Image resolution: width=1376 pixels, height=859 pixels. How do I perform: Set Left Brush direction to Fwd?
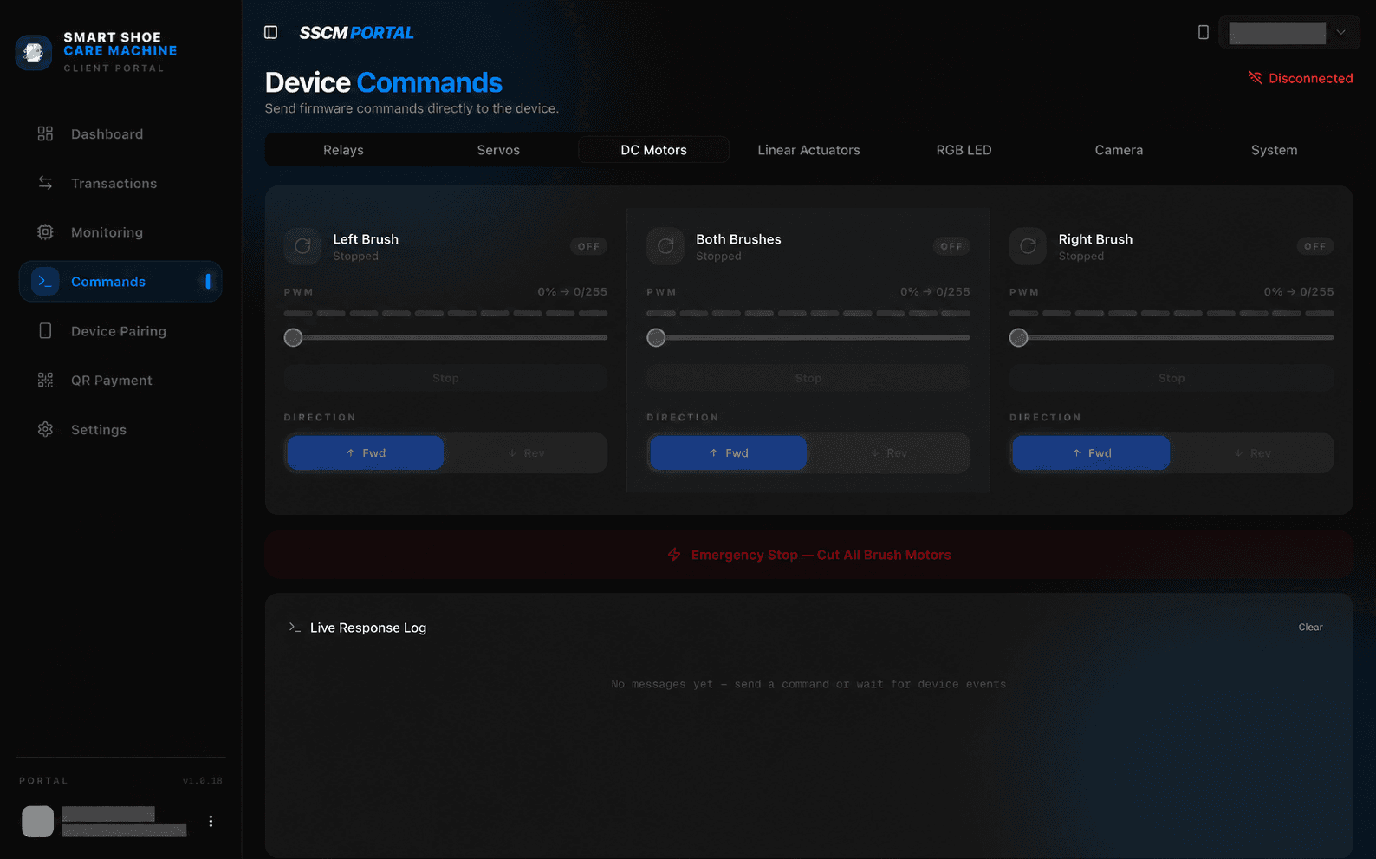(366, 453)
